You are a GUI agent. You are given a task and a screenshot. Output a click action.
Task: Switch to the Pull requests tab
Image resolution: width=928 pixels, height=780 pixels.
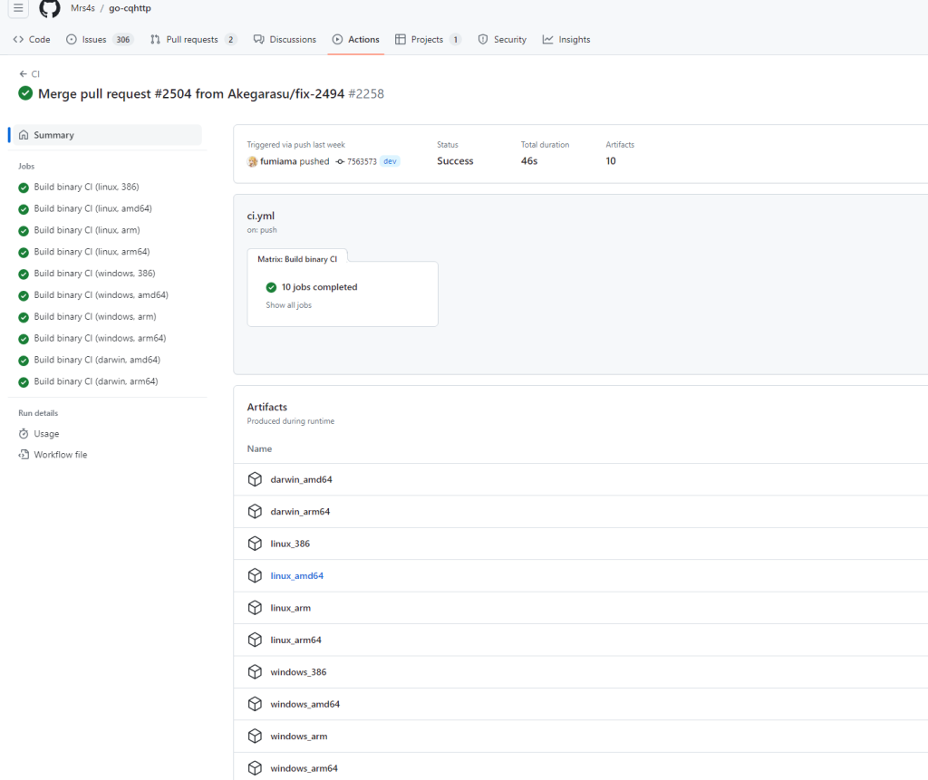(193, 40)
